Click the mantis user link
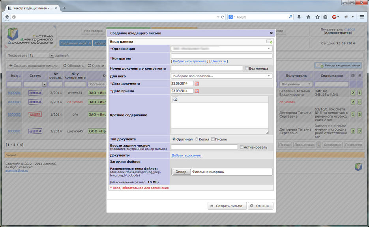 [x=350, y=30]
